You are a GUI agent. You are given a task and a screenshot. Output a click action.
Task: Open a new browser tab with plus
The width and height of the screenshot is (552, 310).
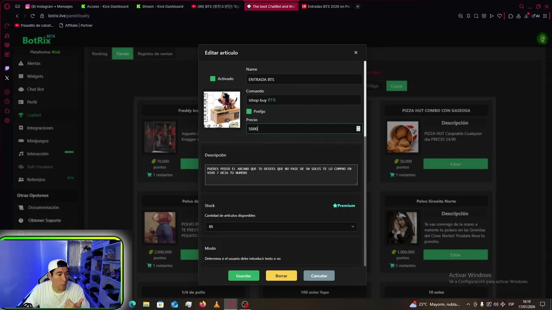pyautogui.click(x=358, y=6)
